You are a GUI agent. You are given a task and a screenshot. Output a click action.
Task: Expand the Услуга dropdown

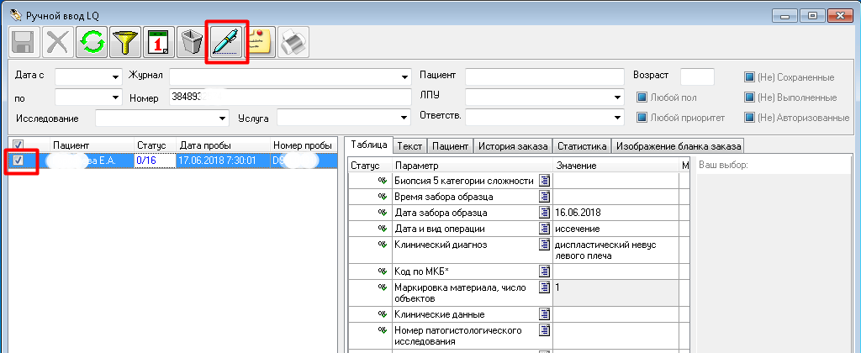pyautogui.click(x=405, y=118)
